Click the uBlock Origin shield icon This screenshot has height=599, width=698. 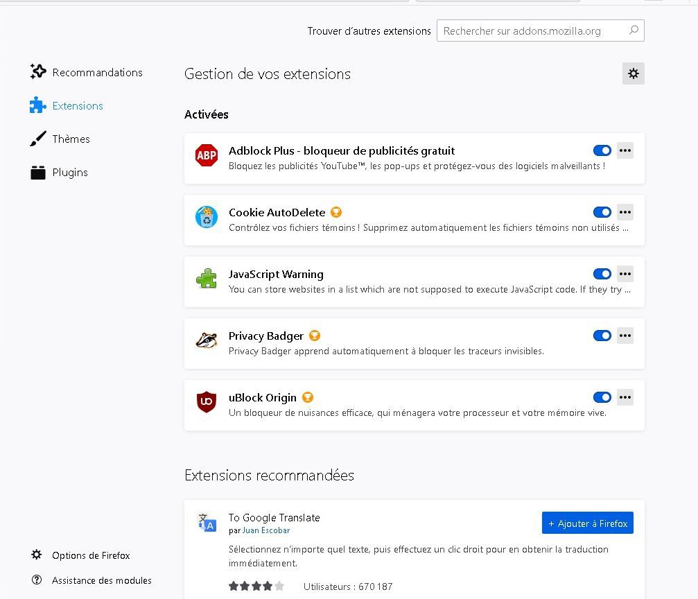[x=207, y=401]
